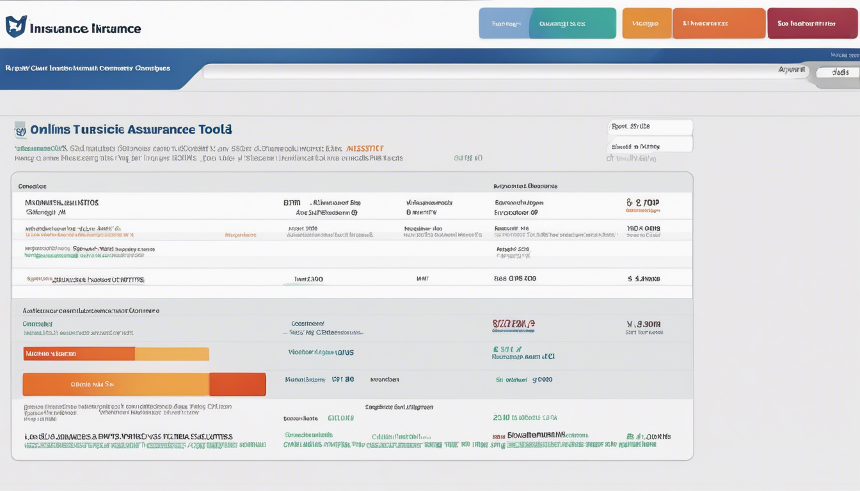Click the orange label ending the heading subtitle line
860x491 pixels.
pos(364,148)
